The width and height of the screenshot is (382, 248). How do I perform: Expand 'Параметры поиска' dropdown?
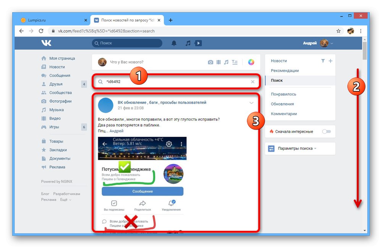click(x=297, y=148)
